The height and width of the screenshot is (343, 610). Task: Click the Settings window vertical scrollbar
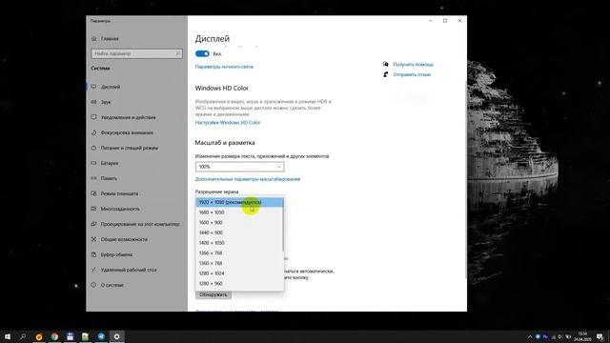[465, 179]
